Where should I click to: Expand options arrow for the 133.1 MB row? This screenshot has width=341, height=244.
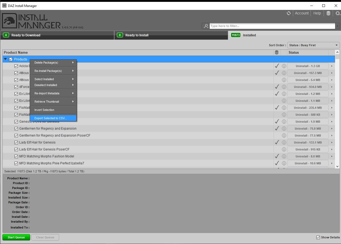332,142
